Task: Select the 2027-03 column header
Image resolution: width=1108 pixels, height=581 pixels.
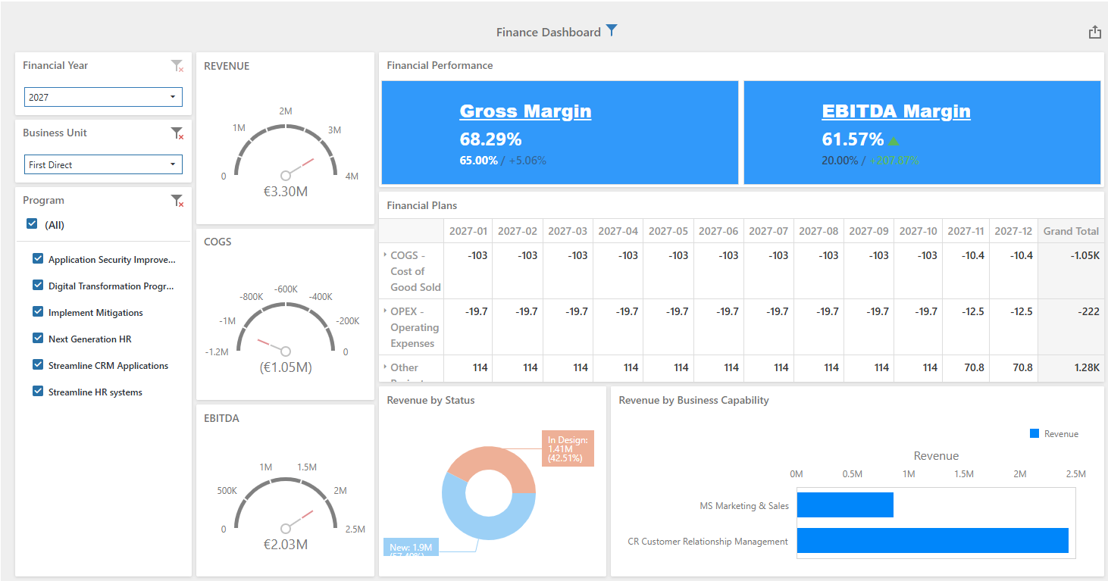Action: point(568,231)
